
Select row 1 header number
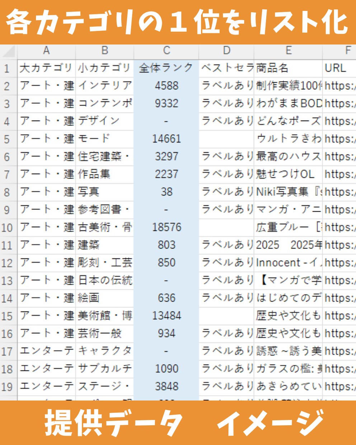pyautogui.click(x=9, y=68)
